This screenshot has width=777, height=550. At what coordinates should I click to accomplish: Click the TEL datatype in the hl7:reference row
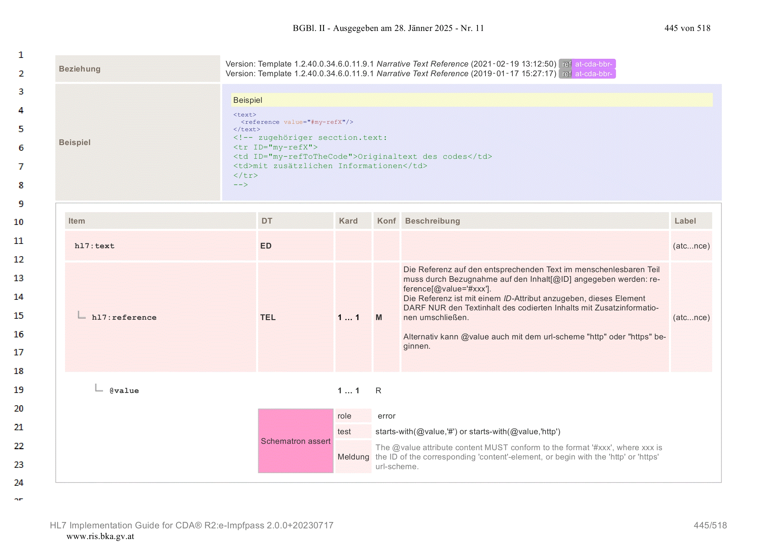[x=268, y=317]
